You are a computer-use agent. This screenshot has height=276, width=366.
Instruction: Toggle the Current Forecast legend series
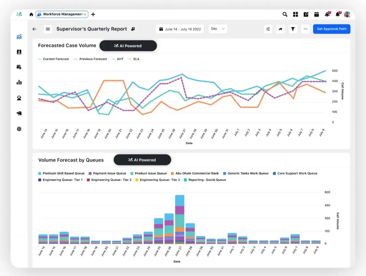point(54,59)
